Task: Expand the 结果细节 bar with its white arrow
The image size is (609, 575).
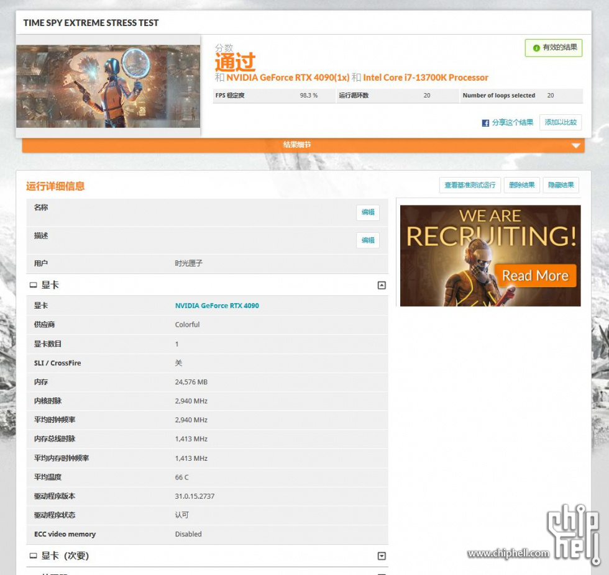Action: tap(576, 145)
